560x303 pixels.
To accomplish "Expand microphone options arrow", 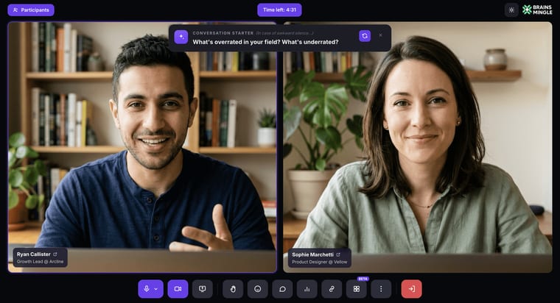I will point(156,289).
